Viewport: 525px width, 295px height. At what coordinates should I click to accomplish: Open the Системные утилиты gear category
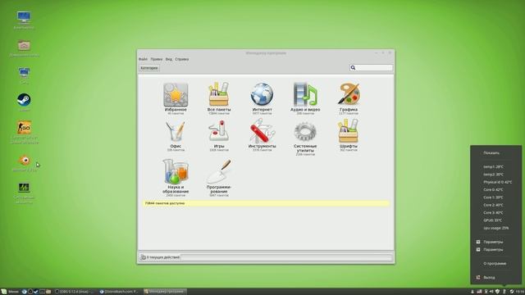pyautogui.click(x=305, y=138)
